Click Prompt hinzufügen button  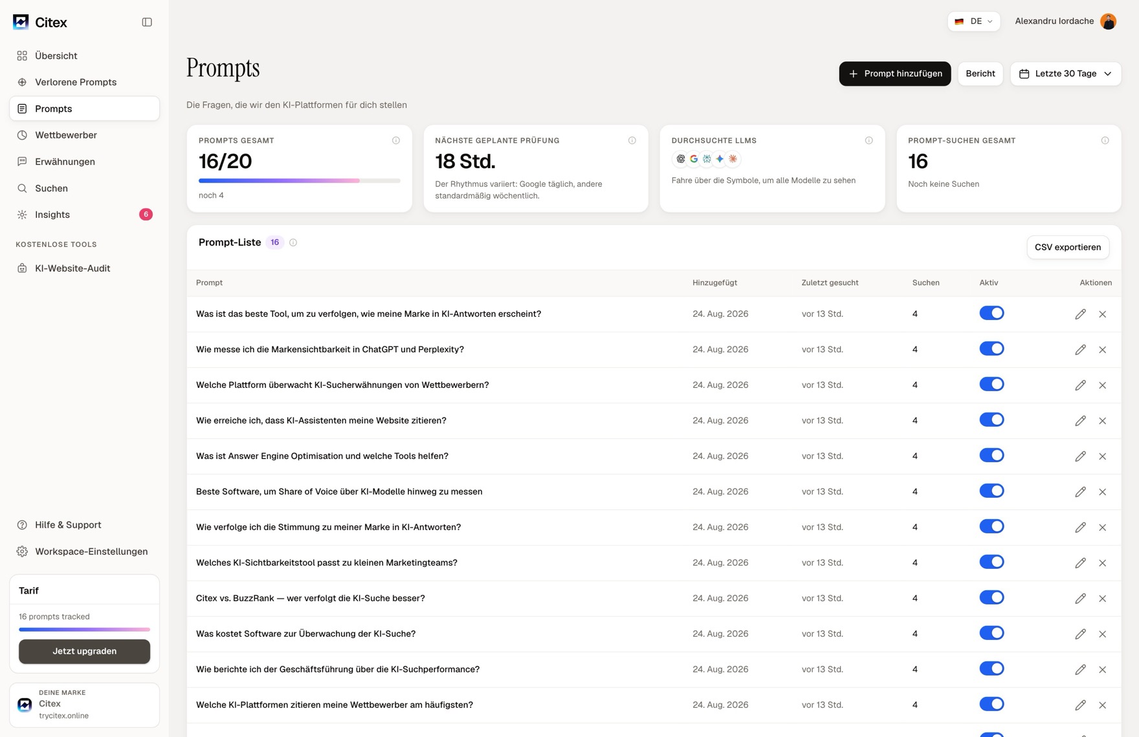click(x=895, y=74)
